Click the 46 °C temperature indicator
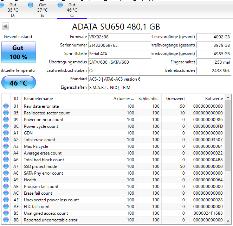233x226 pixels. coord(18,83)
